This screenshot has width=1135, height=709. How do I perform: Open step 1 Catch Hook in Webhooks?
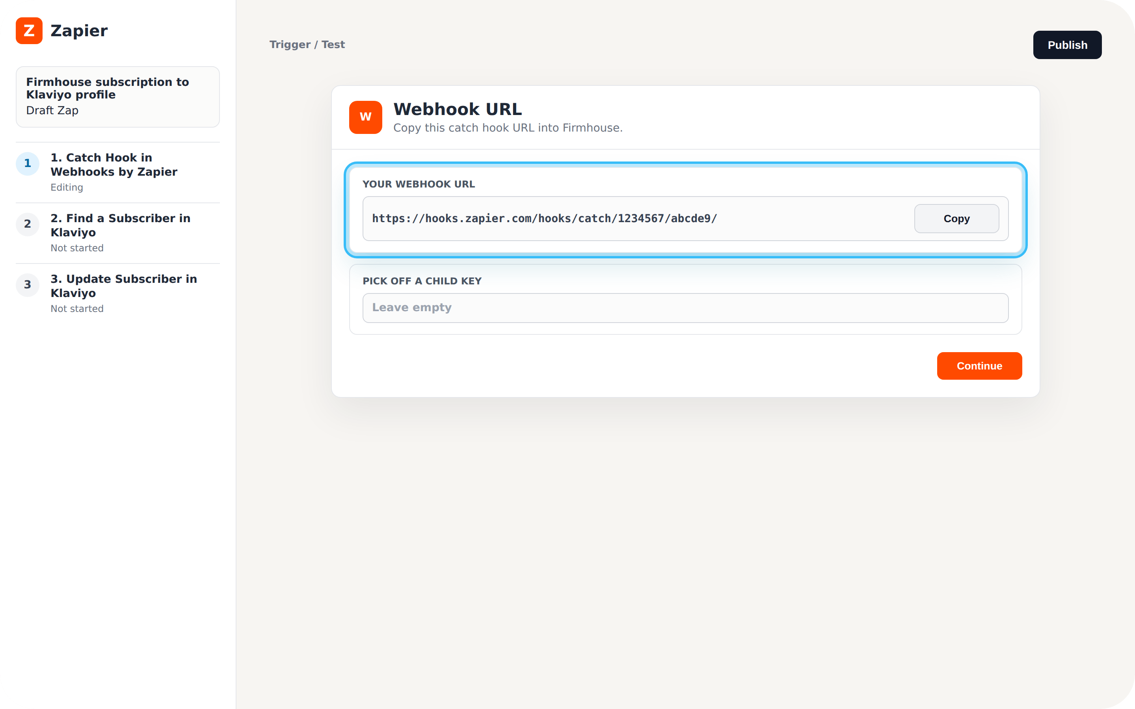click(118, 172)
